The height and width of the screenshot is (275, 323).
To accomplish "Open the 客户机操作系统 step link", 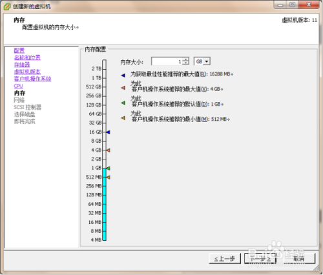I will point(32,79).
